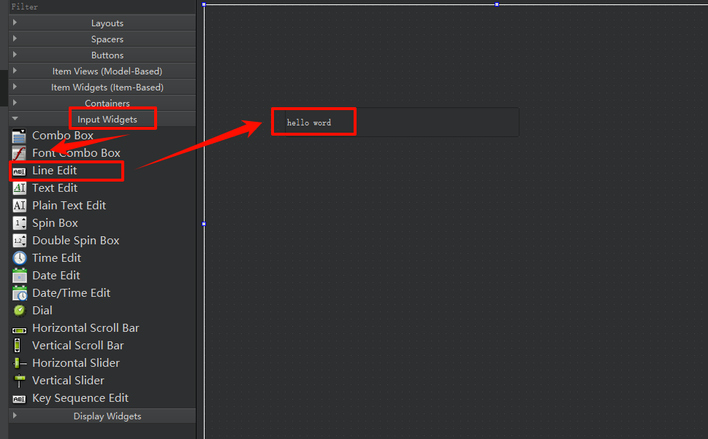
Task: Choose the Time Edit clock icon
Action: pyautogui.click(x=19, y=258)
